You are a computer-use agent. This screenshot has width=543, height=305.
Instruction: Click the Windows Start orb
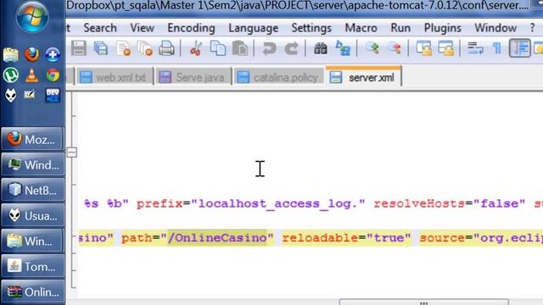(x=32, y=17)
